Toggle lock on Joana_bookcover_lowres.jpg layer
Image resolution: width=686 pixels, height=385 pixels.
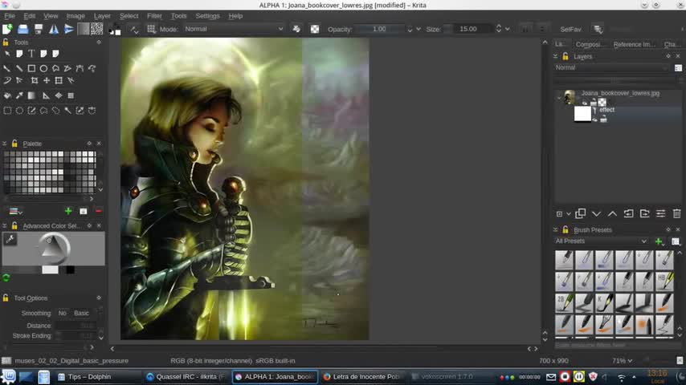594,102
